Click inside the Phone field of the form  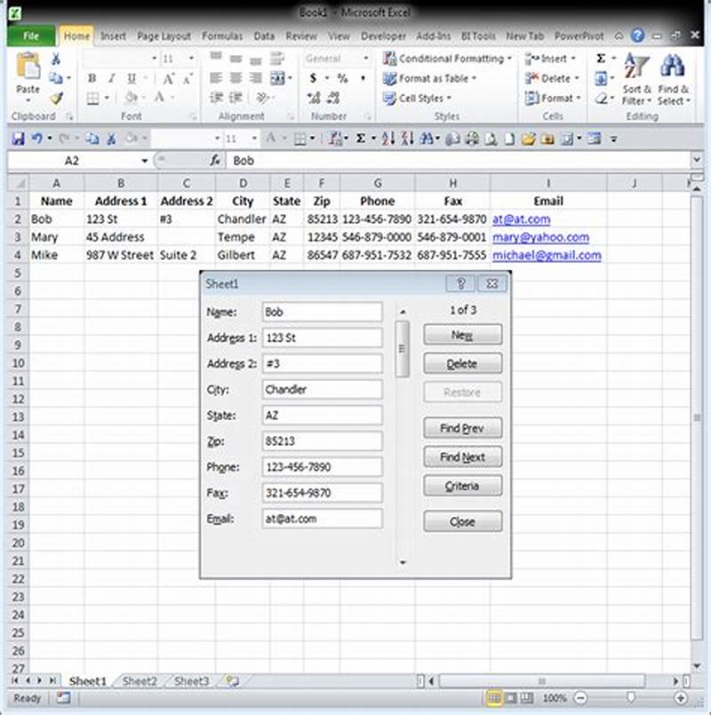[x=322, y=466]
